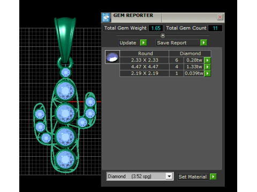This screenshot has height=192, width=257.
Task: Click the Total Gem Weight value 1.65
Action: point(156,28)
